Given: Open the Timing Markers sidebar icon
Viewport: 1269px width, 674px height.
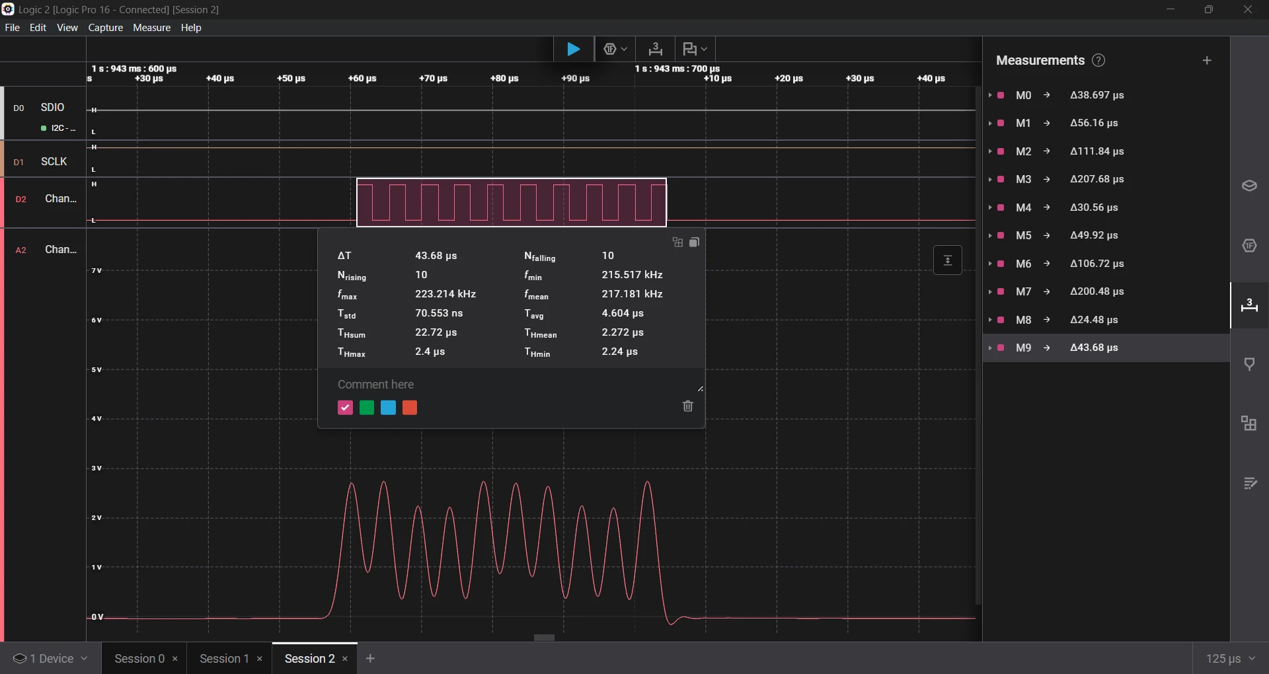Looking at the screenshot, I should click(x=1249, y=364).
